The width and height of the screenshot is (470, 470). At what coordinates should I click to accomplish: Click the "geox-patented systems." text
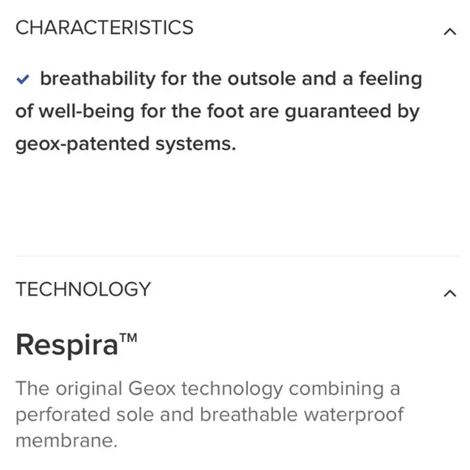(x=126, y=144)
